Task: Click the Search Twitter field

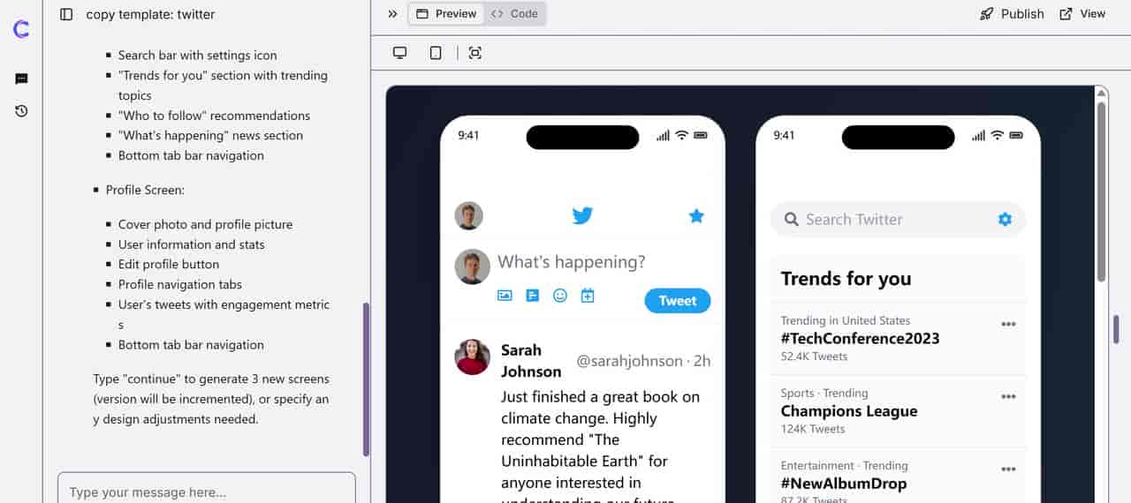Action: [899, 220]
